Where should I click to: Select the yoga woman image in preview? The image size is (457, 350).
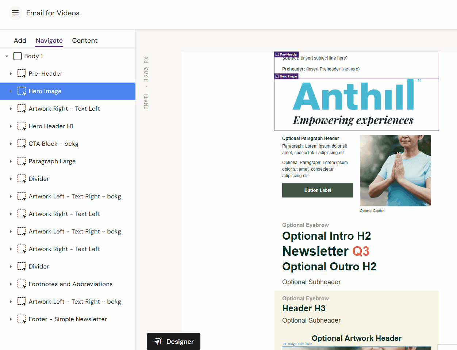click(x=395, y=171)
